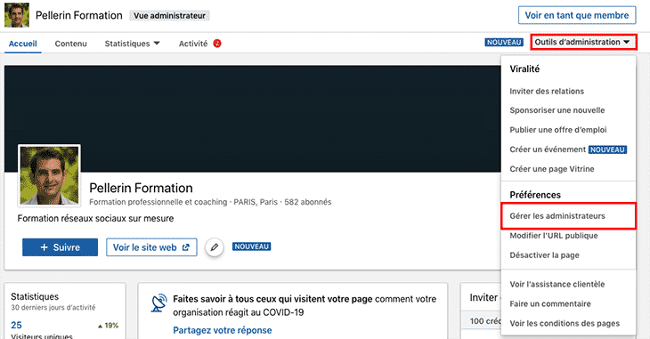
Task: Choose Désactiver la page
Action: (x=544, y=255)
